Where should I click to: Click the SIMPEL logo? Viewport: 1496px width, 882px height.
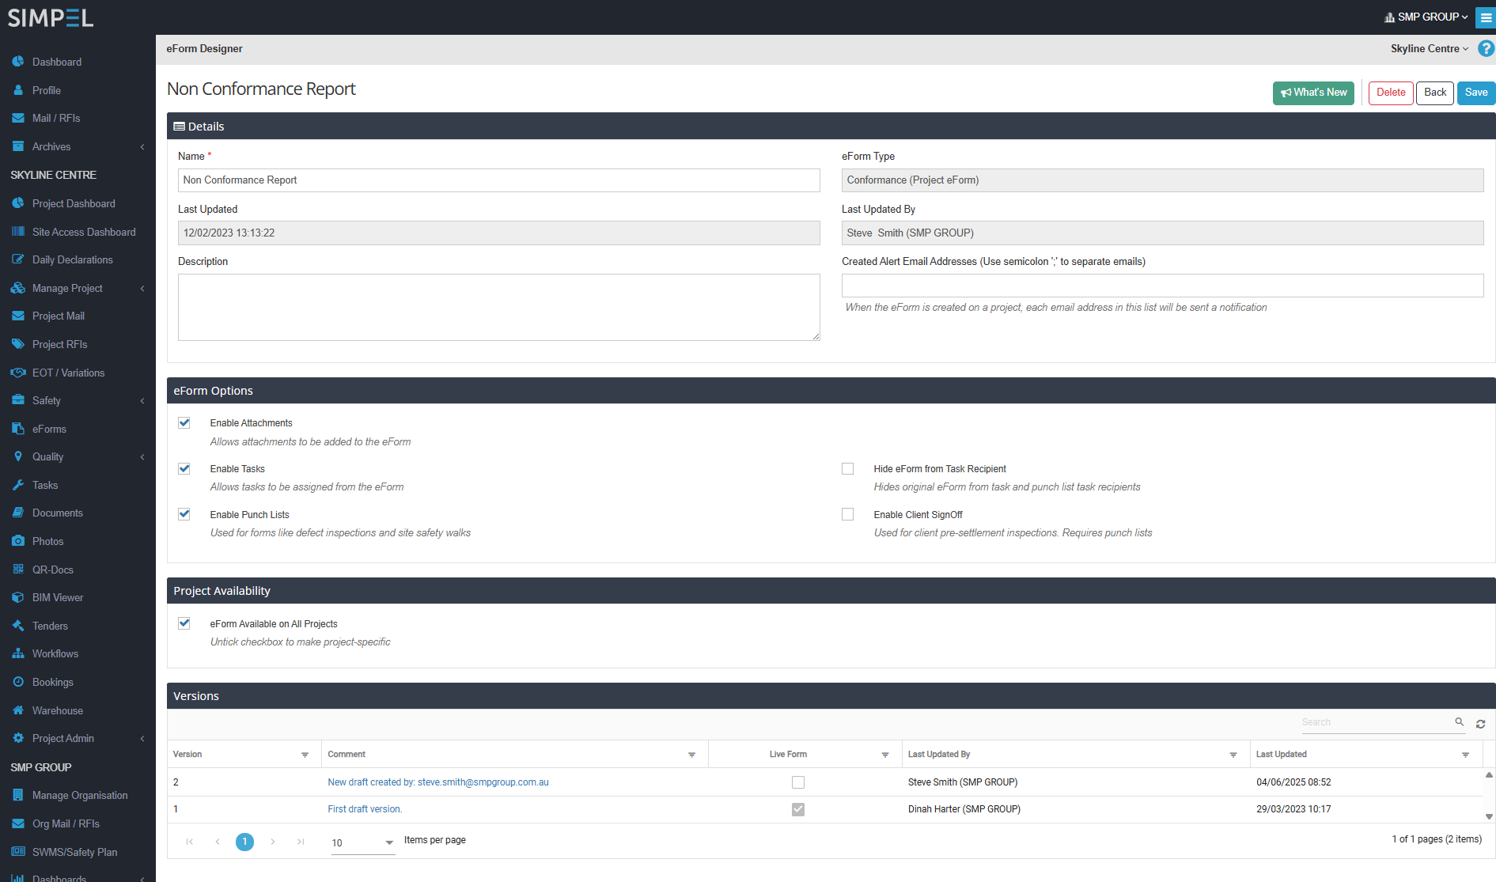[51, 17]
